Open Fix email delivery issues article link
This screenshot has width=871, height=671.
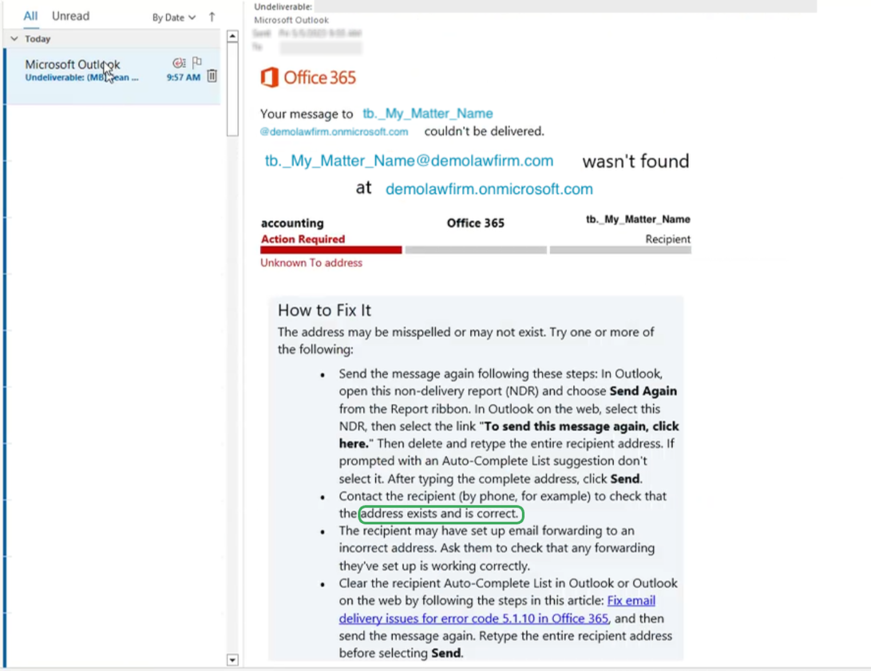(x=497, y=610)
